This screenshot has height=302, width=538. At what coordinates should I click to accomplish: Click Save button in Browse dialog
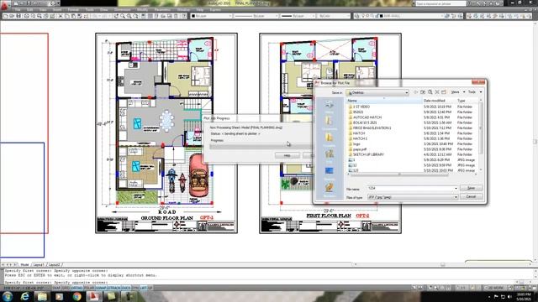click(x=471, y=188)
